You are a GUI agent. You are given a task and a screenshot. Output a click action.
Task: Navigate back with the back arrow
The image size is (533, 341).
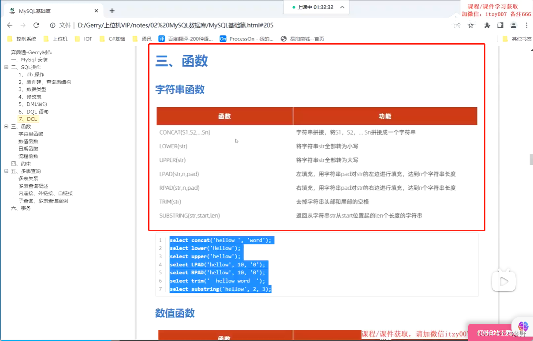10,26
